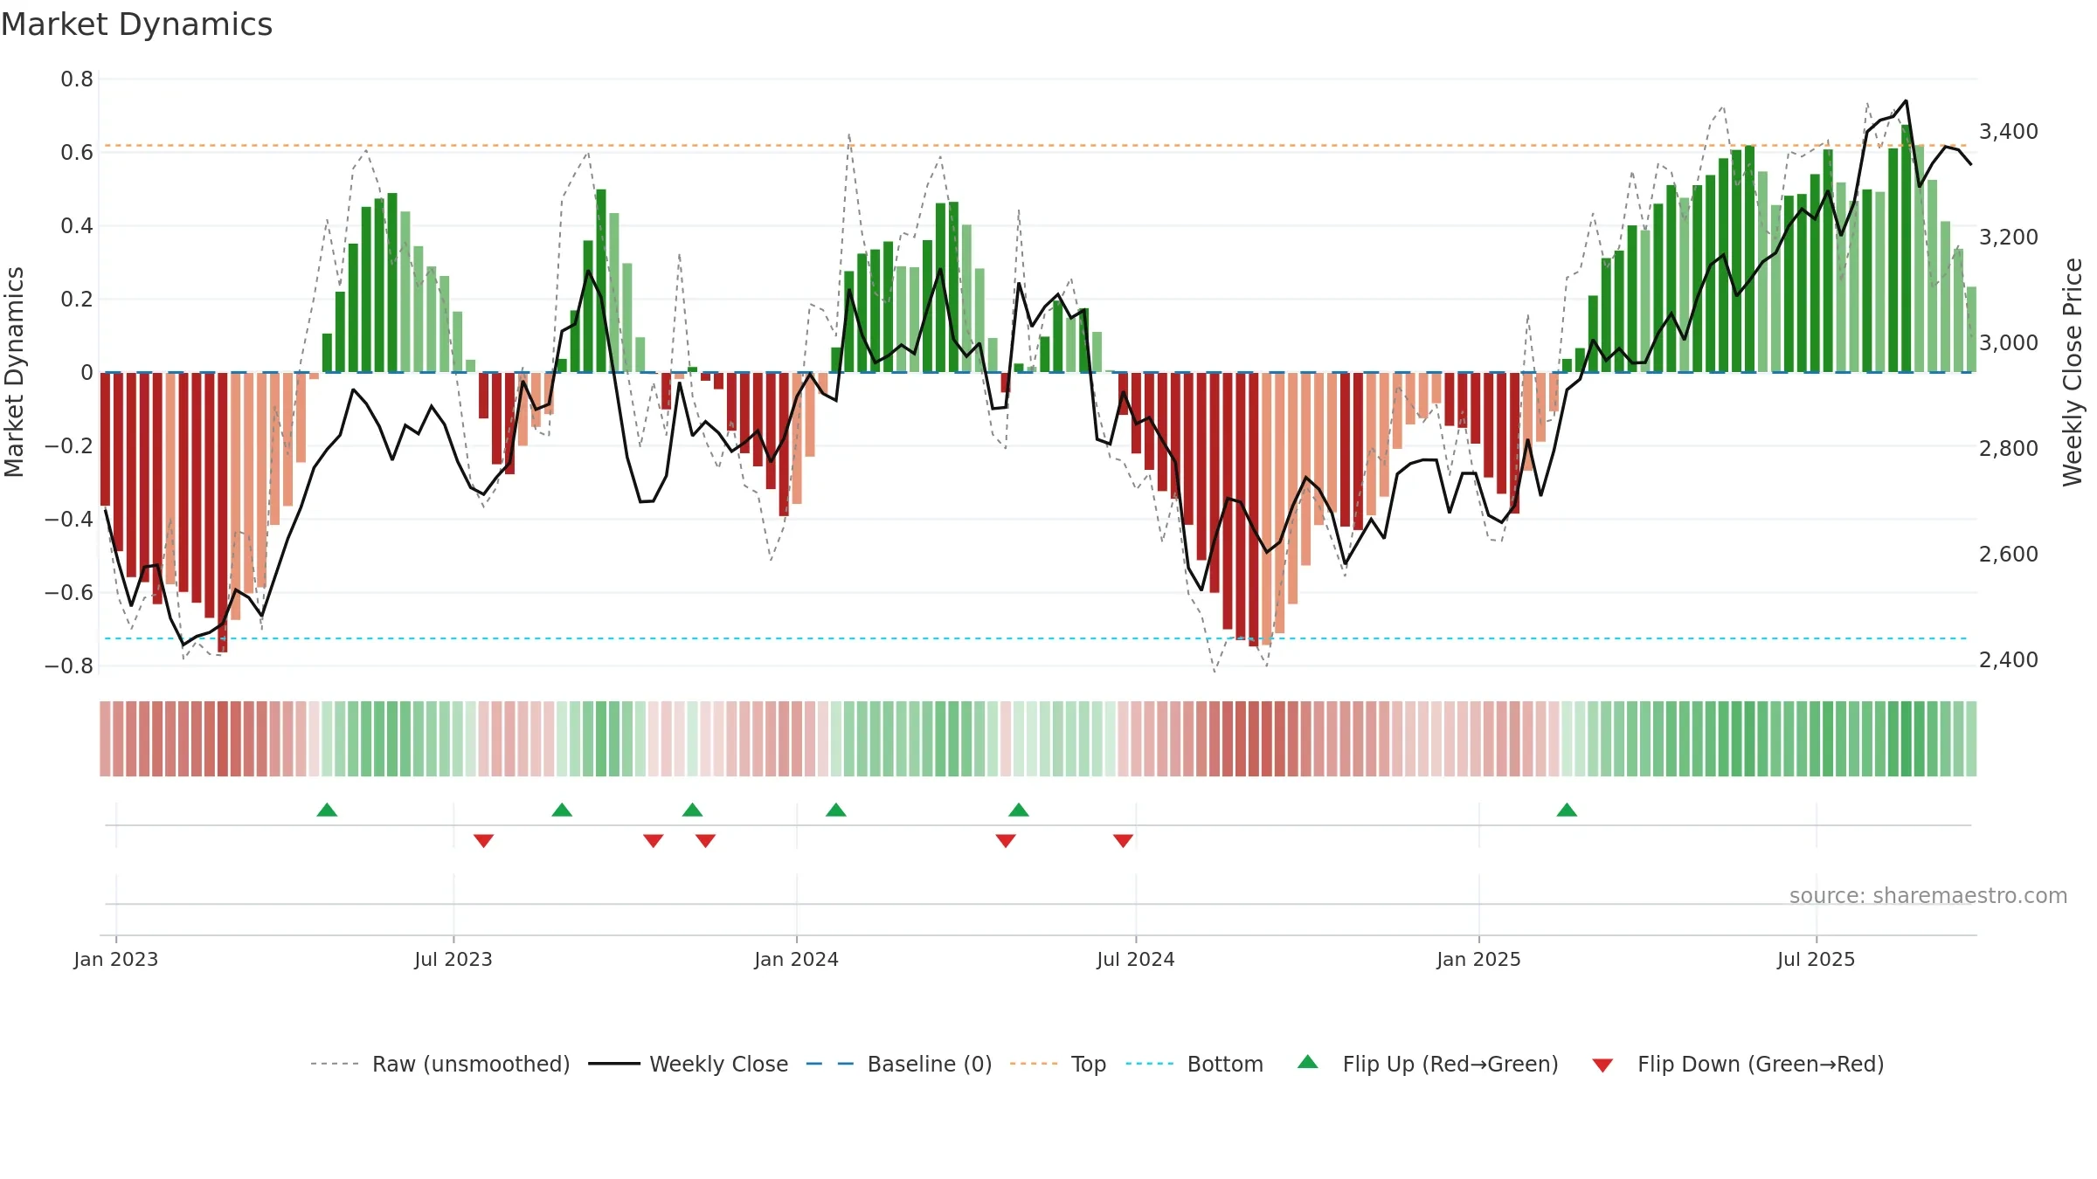Select the flip-up marker between Jul 2023 and Oct 2023

coord(562,810)
